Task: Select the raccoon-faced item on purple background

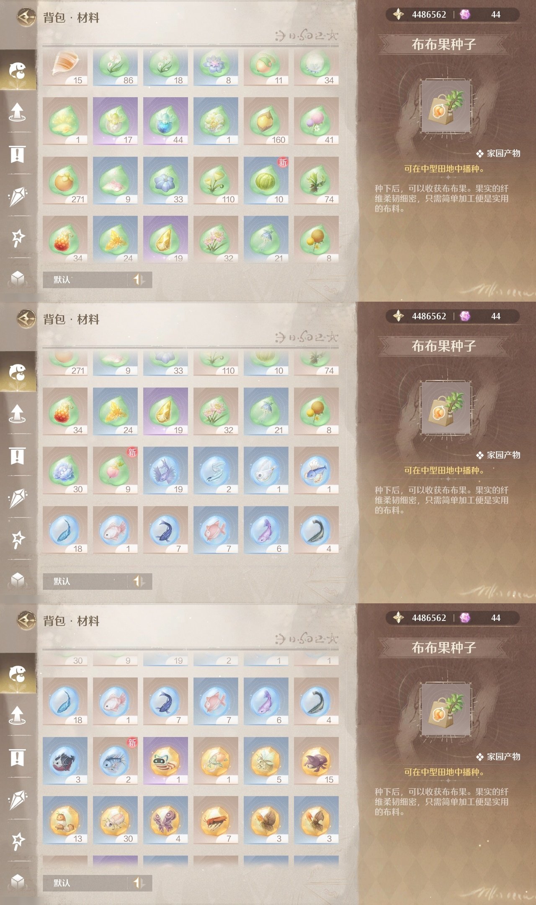Action: [165, 761]
